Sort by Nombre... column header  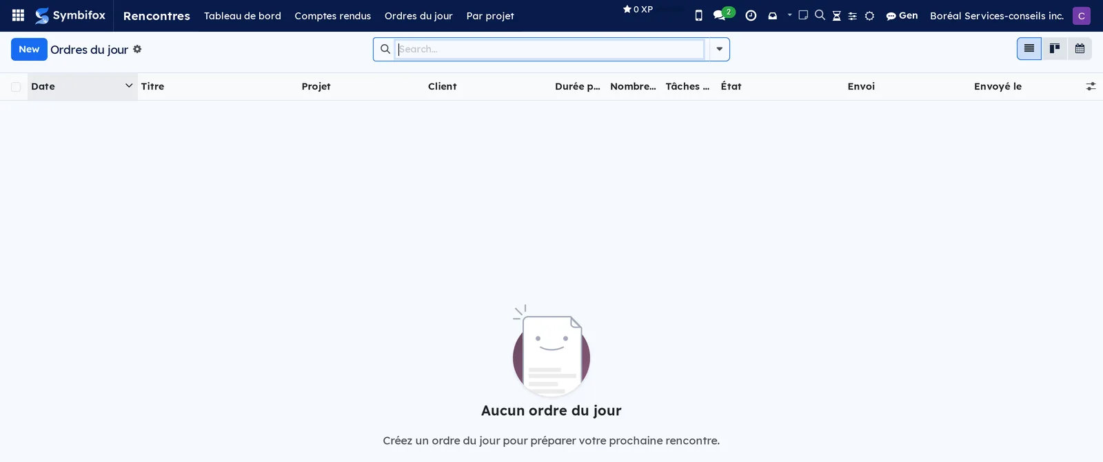[633, 86]
